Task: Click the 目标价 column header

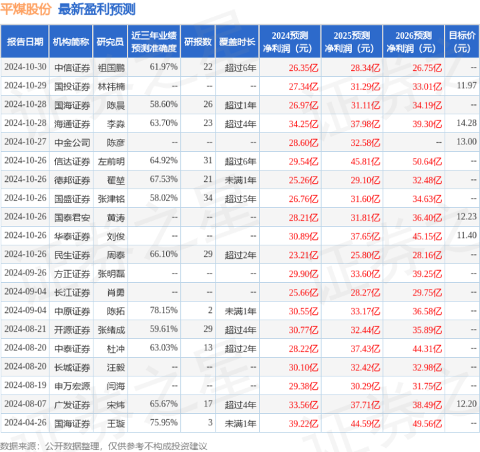Action: (462, 41)
